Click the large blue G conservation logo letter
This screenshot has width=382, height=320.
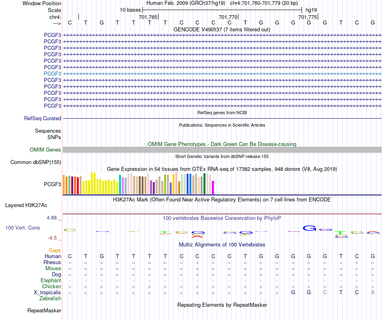[309, 228]
